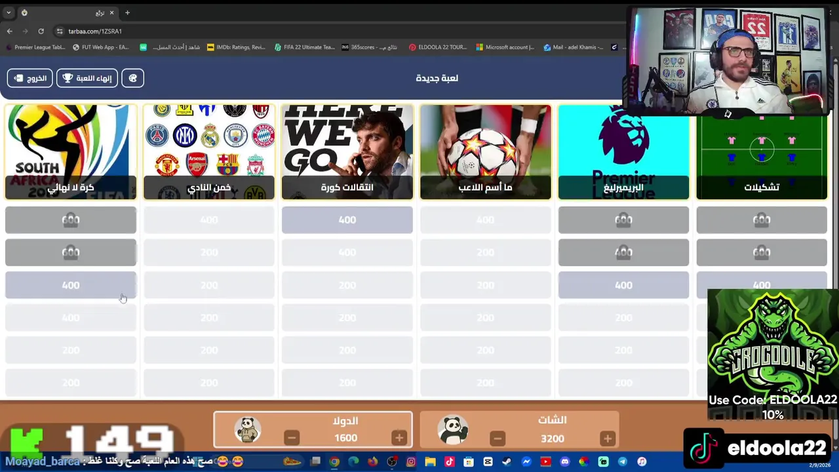Increase الشات score with plus button
Viewport: 839px width, 472px height.
point(607,439)
